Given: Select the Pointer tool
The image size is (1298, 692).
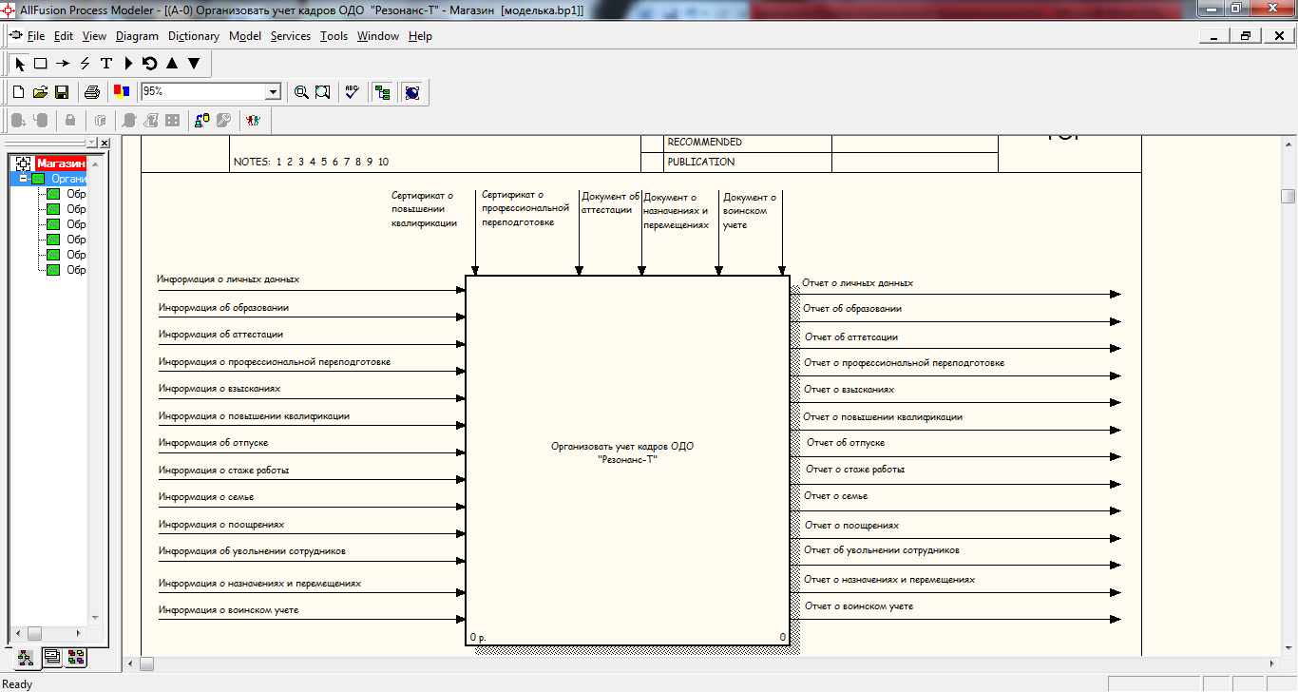Looking at the screenshot, I should click(x=20, y=64).
